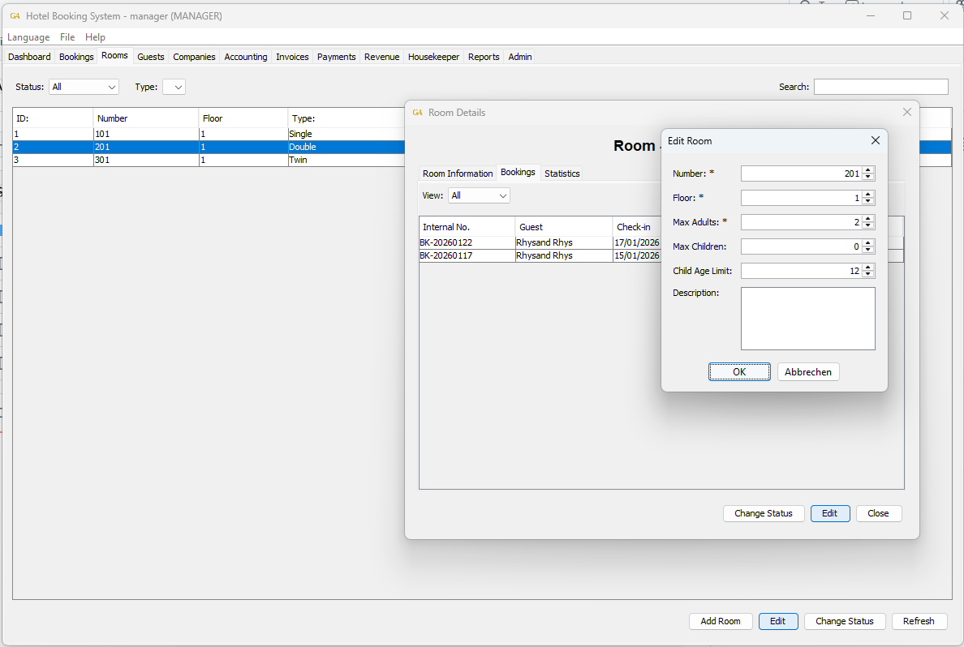Image resolution: width=964 pixels, height=647 pixels.
Task: Go to the Housekeeper tab
Action: [x=433, y=57]
